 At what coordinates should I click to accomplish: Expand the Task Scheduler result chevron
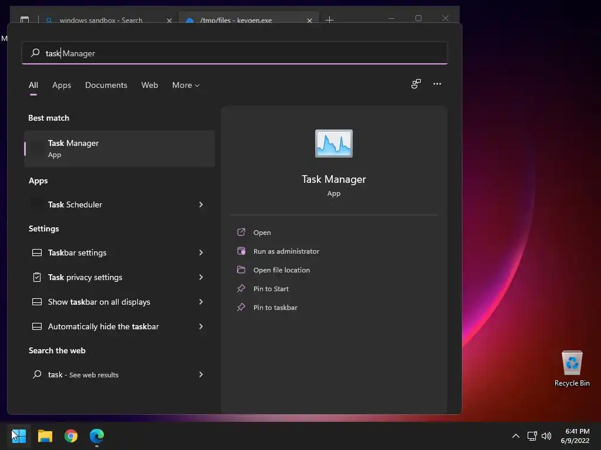click(x=201, y=204)
